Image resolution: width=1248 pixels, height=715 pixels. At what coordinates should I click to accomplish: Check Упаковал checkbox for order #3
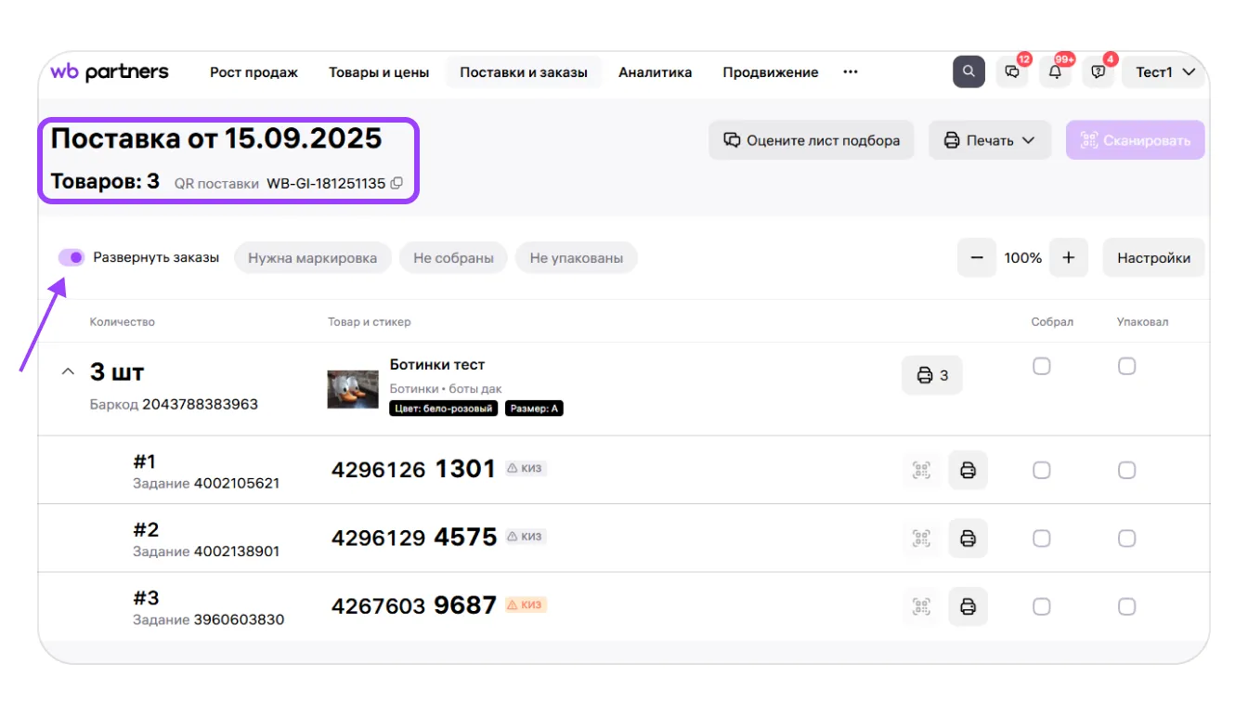[1126, 606]
